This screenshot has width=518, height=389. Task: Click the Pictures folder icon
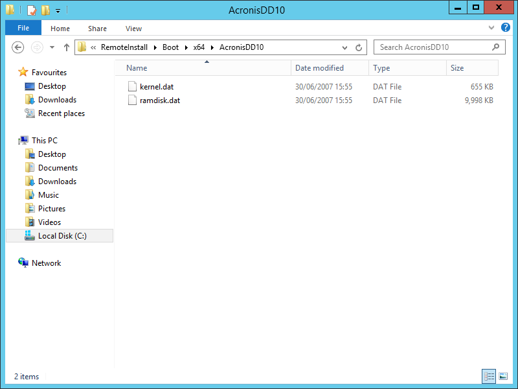30,208
